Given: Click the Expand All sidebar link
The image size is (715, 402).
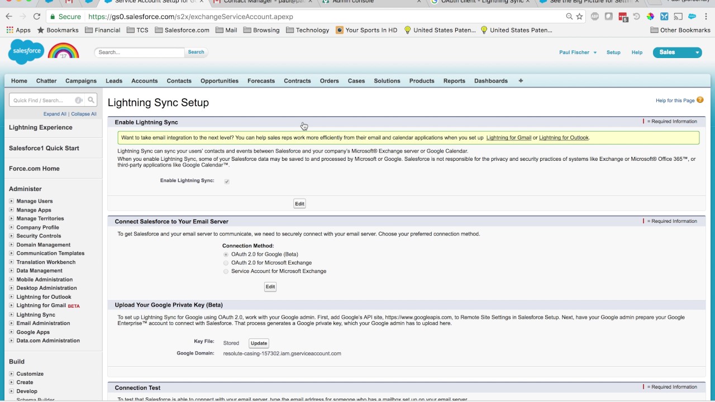Looking at the screenshot, I should [55, 114].
